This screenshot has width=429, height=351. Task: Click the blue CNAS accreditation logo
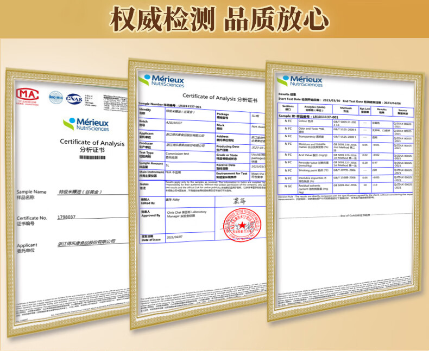click(x=74, y=99)
